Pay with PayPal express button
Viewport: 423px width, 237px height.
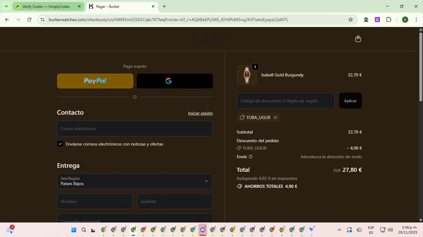click(95, 81)
